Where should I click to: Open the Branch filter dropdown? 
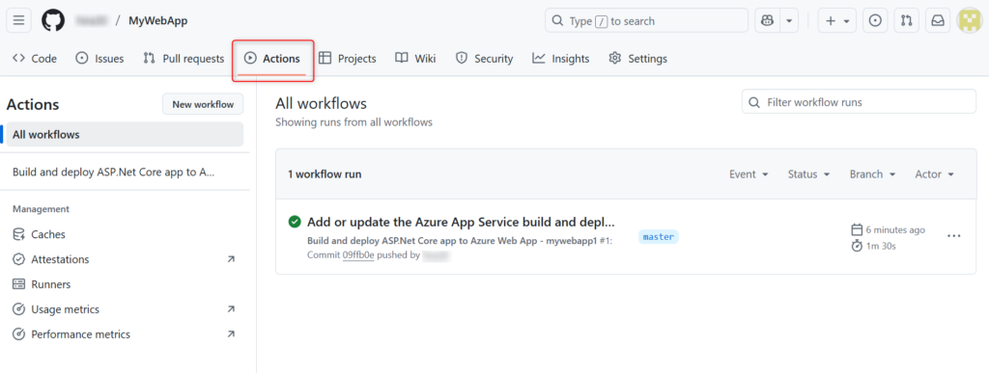[872, 174]
